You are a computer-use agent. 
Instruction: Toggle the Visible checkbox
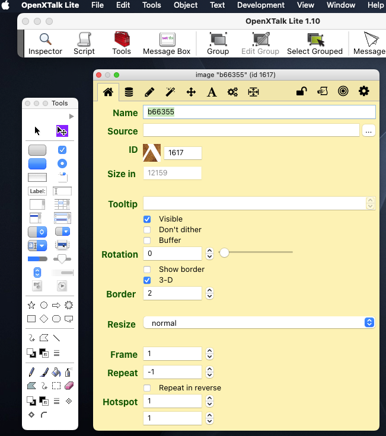pyautogui.click(x=147, y=219)
